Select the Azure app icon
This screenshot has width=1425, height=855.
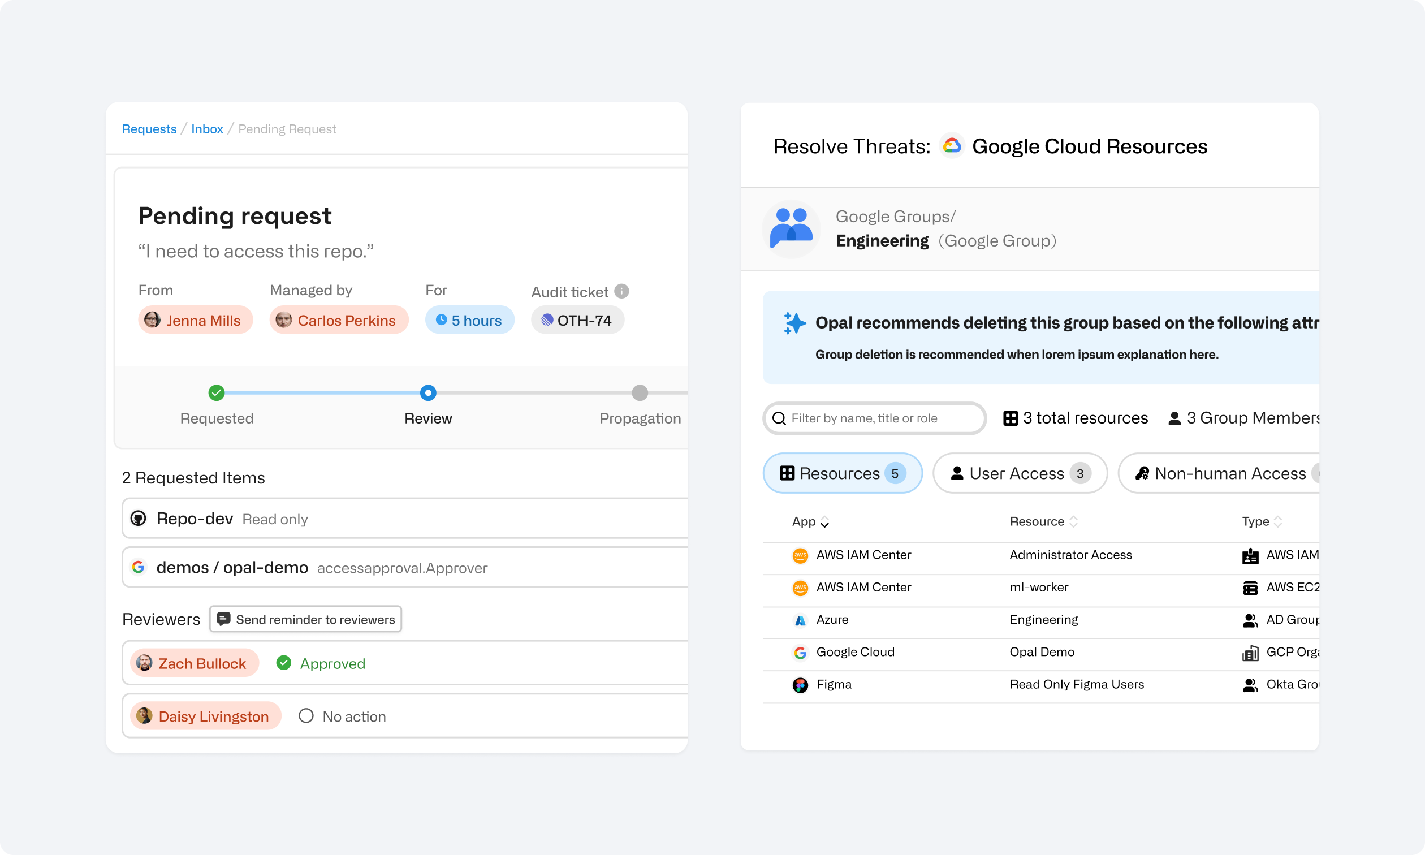tap(801, 619)
